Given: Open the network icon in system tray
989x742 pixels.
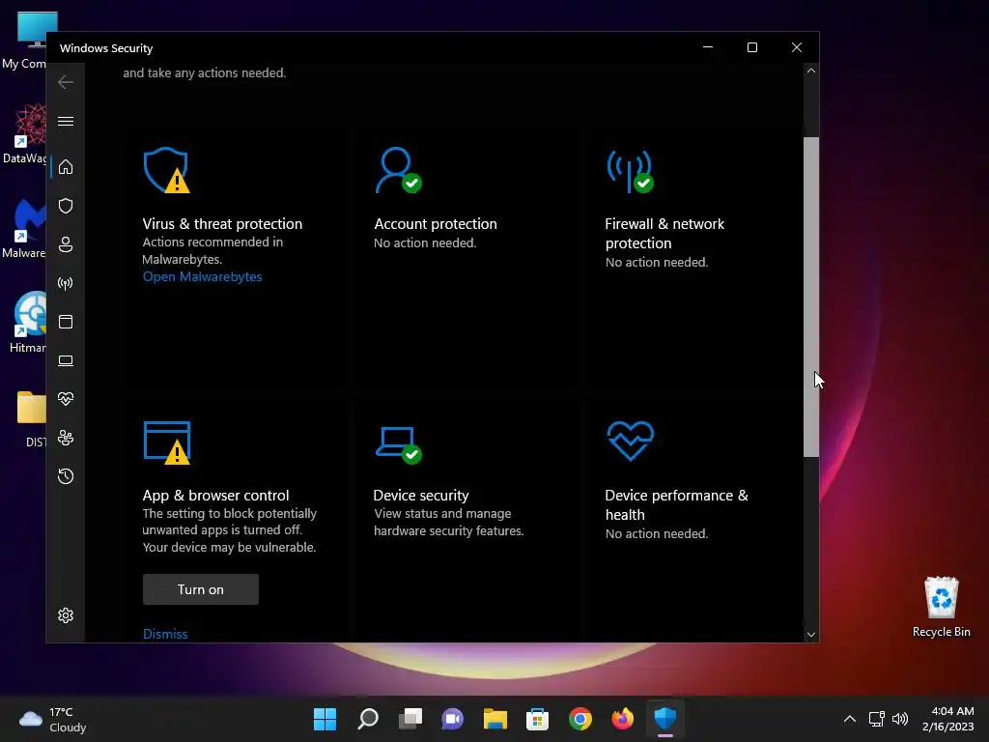Looking at the screenshot, I should pyautogui.click(x=877, y=719).
